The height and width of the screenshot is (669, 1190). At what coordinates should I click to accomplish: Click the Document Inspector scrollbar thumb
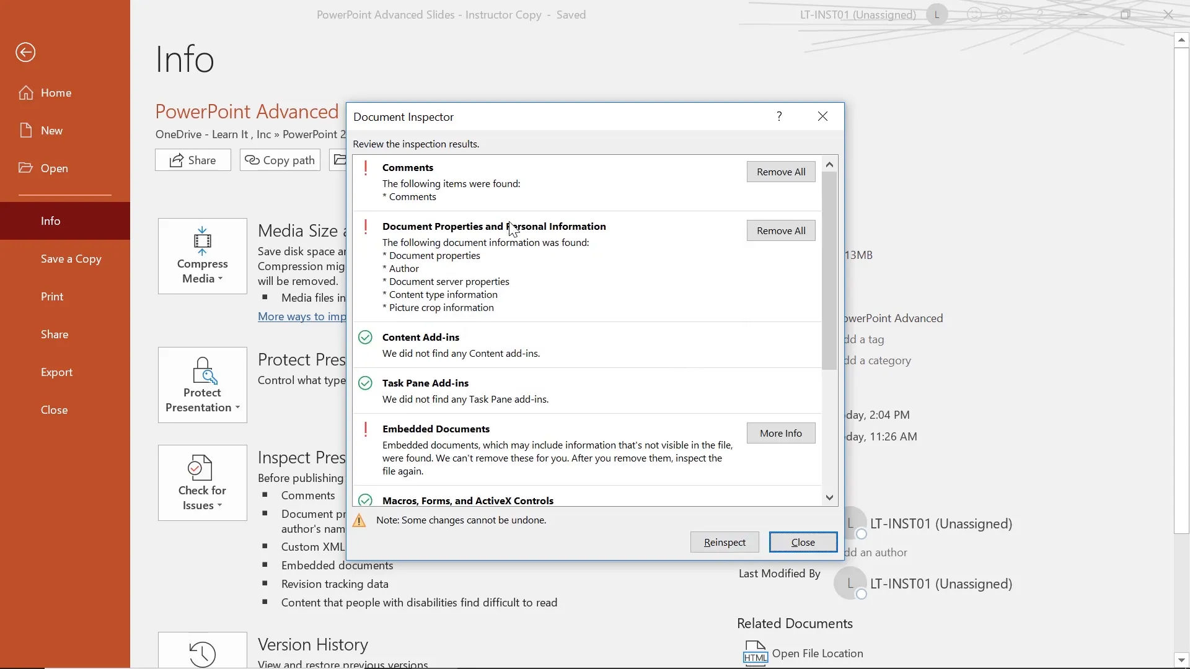pyautogui.click(x=829, y=271)
